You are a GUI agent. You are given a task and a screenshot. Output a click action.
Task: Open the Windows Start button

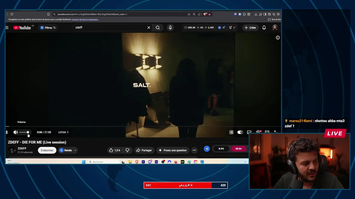point(84,162)
